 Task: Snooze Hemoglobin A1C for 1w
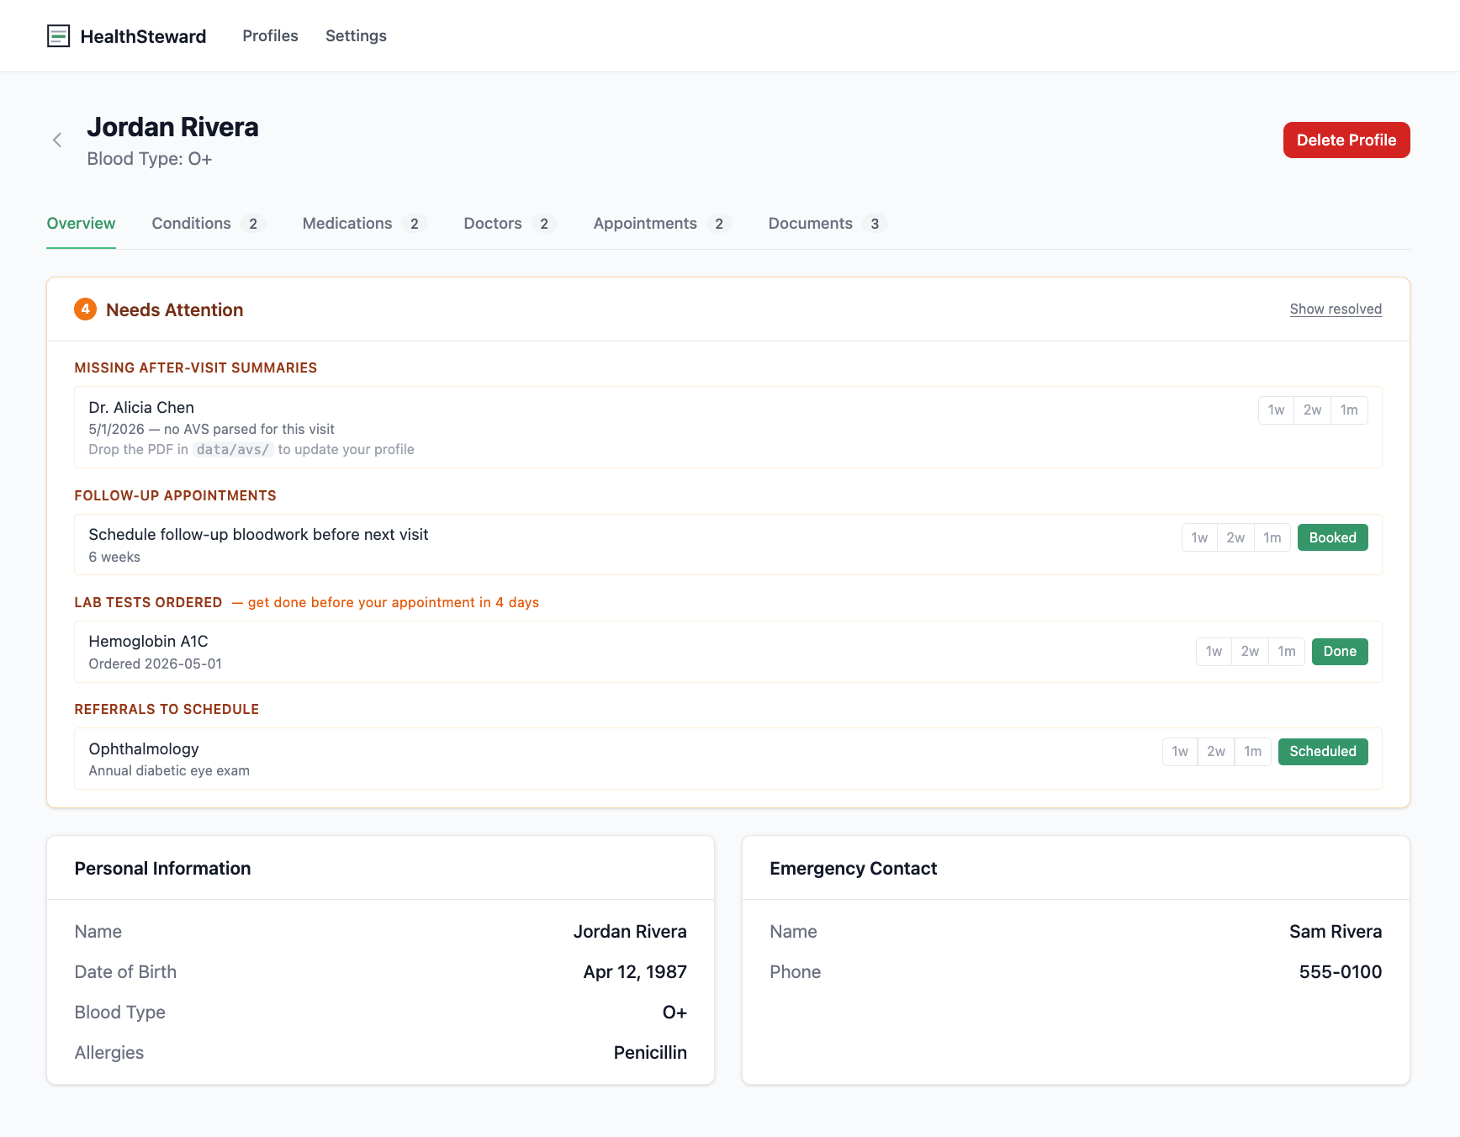pos(1214,652)
